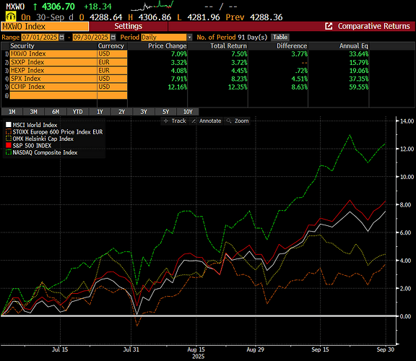Click the Table button

280,37
